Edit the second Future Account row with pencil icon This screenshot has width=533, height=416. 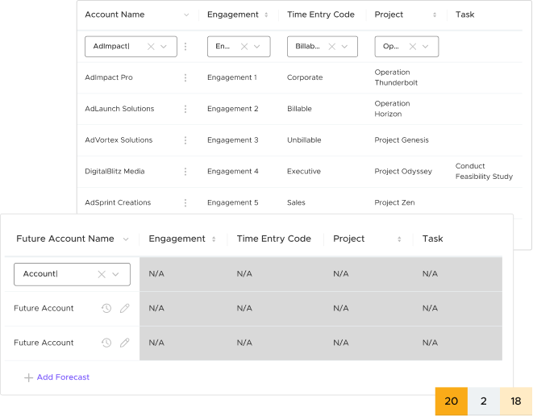124,343
